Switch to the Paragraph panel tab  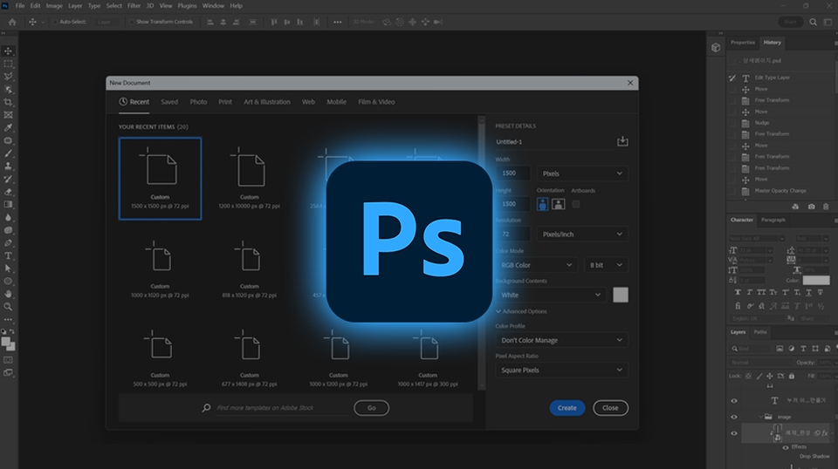point(773,220)
